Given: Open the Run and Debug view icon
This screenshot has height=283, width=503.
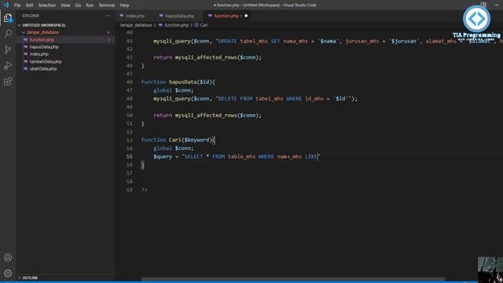Looking at the screenshot, I should (8, 65).
